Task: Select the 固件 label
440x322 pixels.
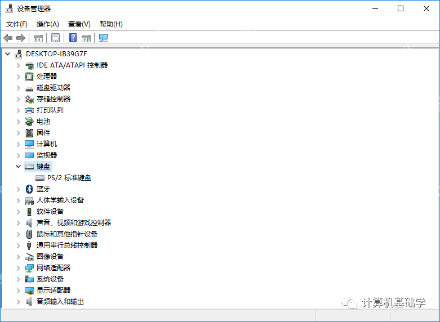Action: pyautogui.click(x=43, y=133)
